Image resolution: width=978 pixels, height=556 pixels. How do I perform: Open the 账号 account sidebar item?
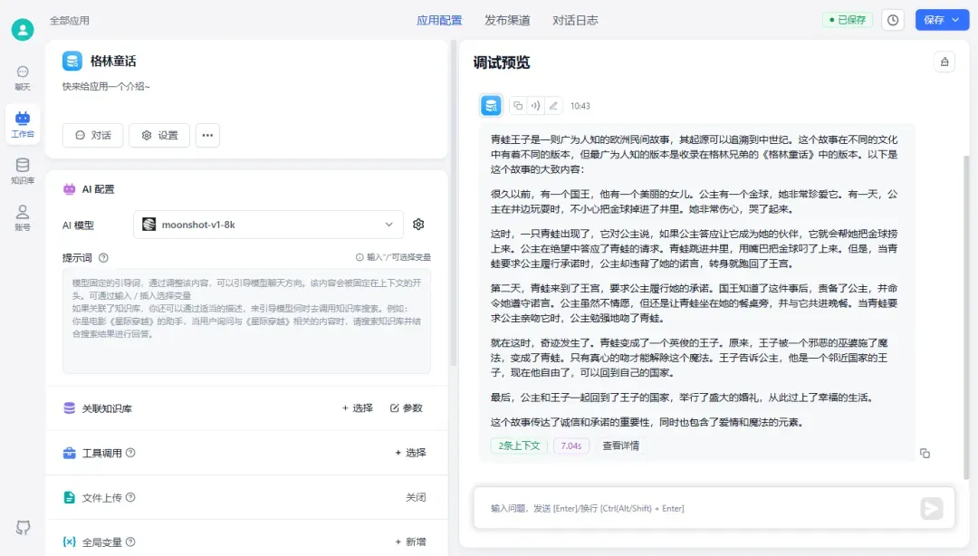click(x=23, y=218)
